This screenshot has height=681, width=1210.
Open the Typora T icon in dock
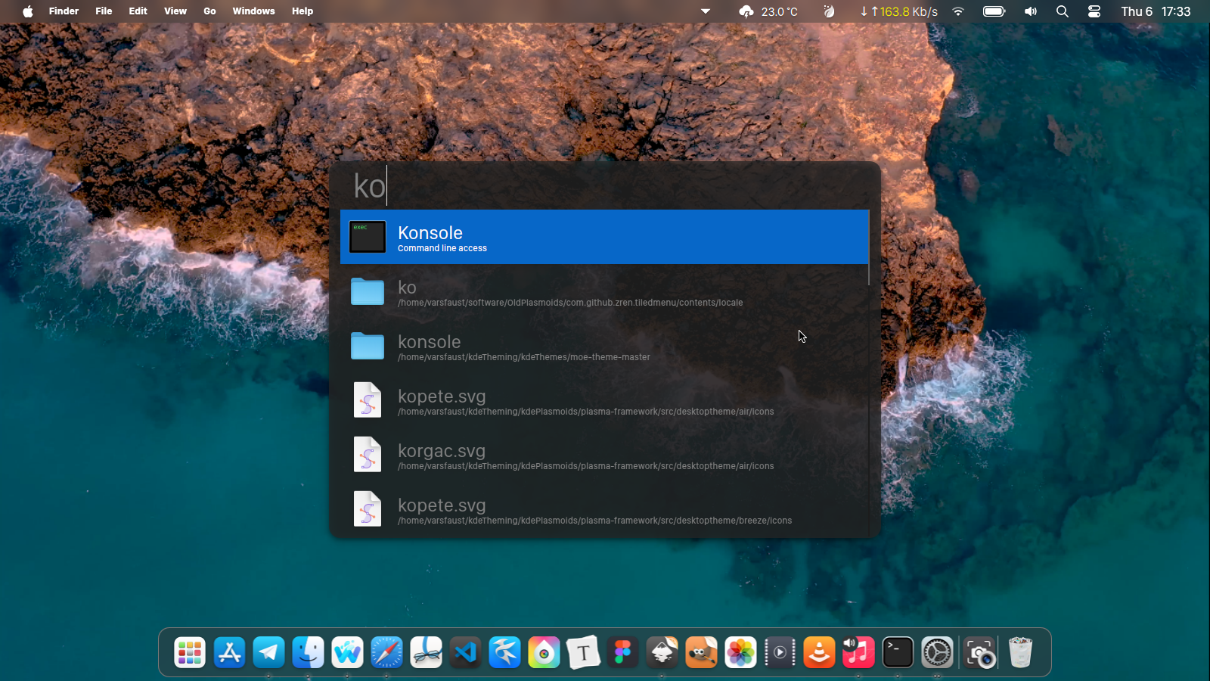click(x=583, y=652)
